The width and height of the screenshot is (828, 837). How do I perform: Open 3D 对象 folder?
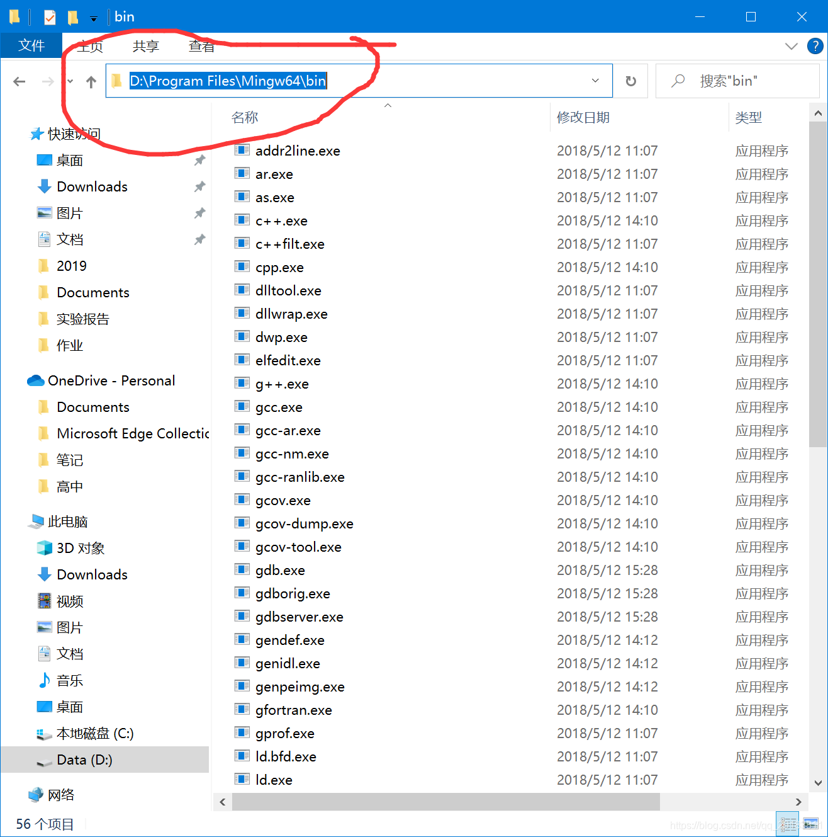click(x=80, y=548)
